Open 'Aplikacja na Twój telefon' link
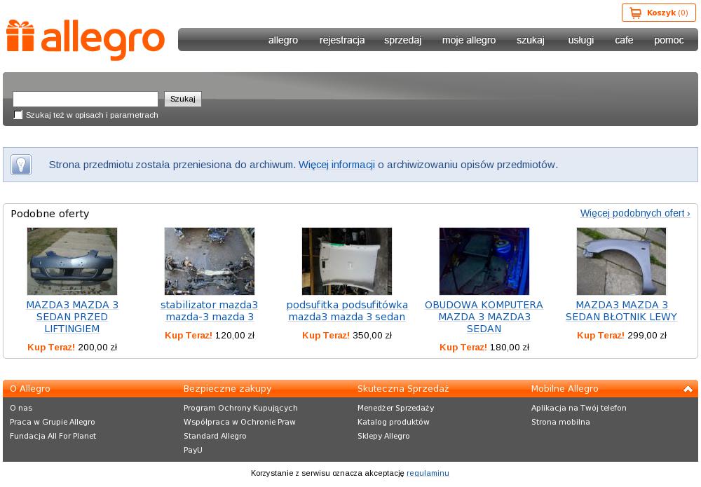The image size is (701, 487). click(579, 408)
